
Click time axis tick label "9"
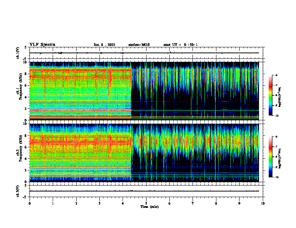pos(239,203)
